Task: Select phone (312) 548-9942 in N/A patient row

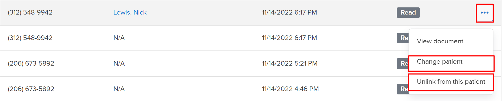Action: pyautogui.click(x=30, y=38)
